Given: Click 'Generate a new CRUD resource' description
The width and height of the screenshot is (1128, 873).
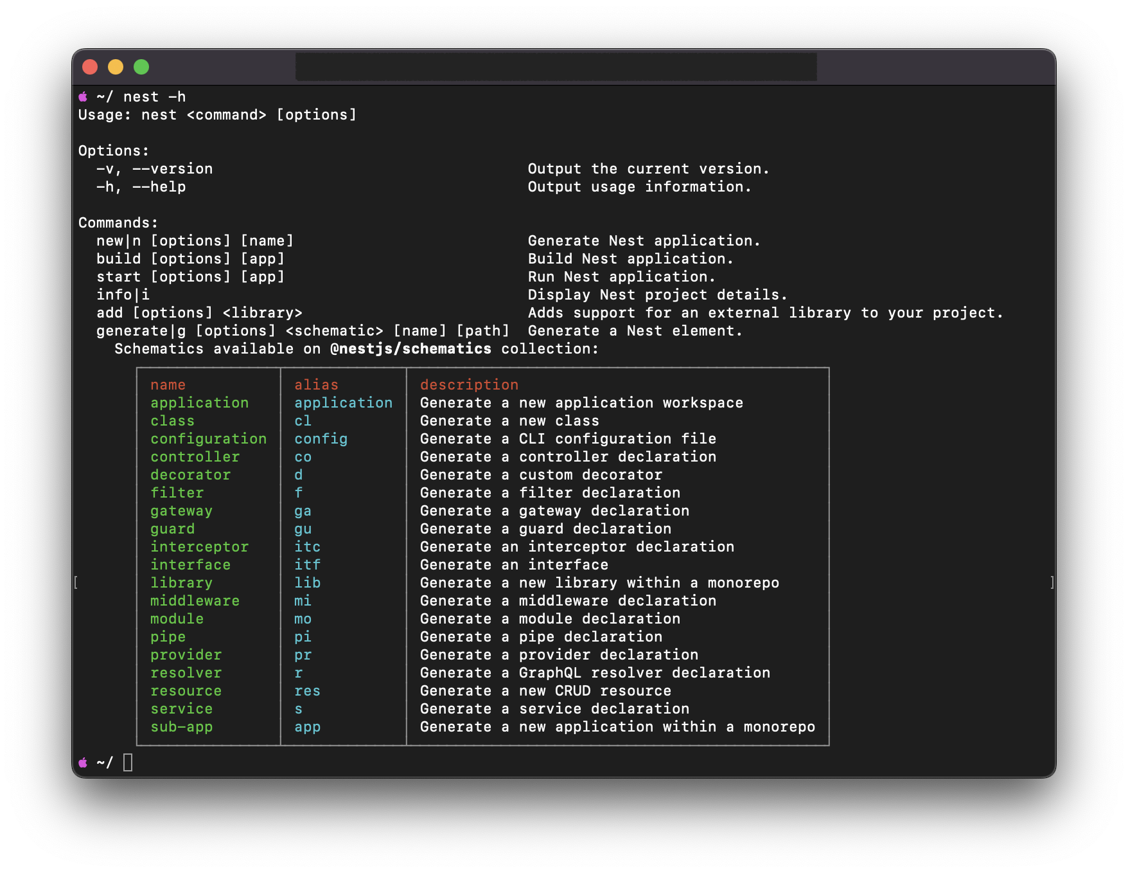Looking at the screenshot, I should pyautogui.click(x=546, y=691).
